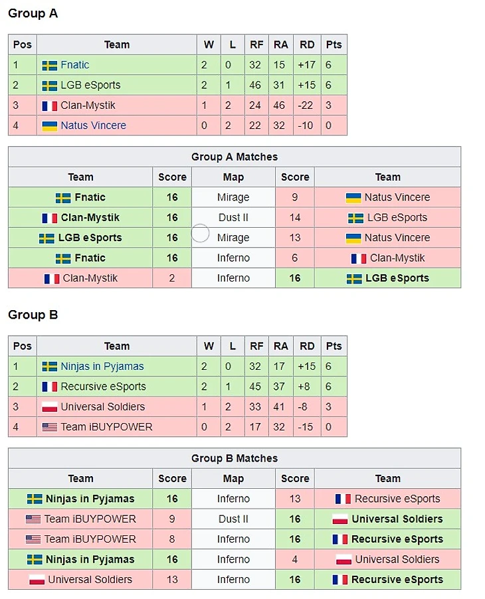The width and height of the screenshot is (485, 599).
Task: Open the Ninjas in Pyjamas link in Group B standings
Action: (102, 367)
